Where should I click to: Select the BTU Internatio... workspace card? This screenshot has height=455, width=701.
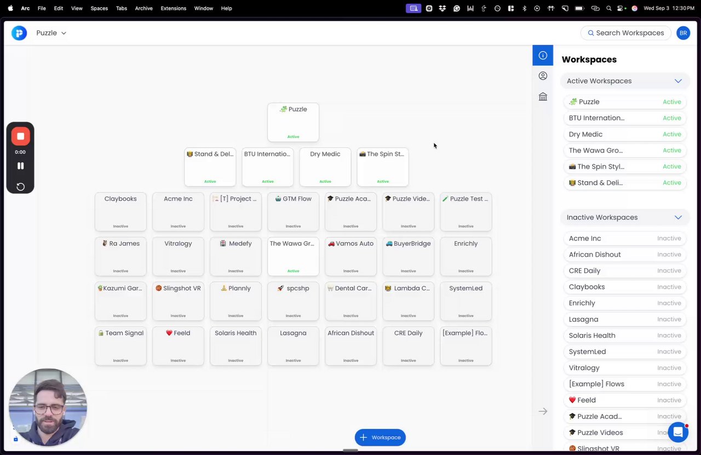(x=268, y=167)
